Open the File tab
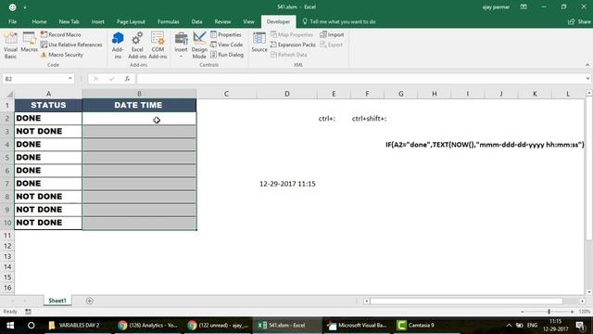593x334 pixels. coord(12,21)
